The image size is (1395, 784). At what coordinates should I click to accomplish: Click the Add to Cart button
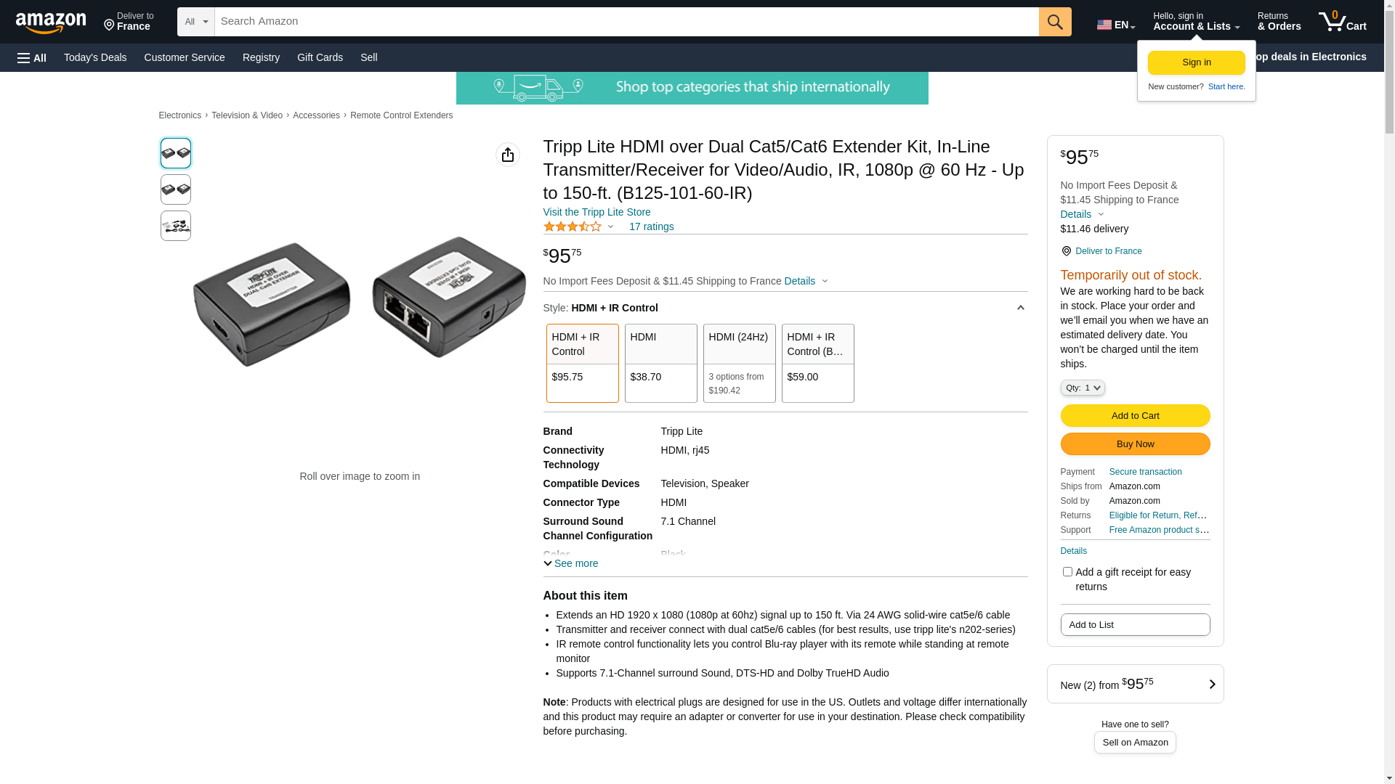1135,415
